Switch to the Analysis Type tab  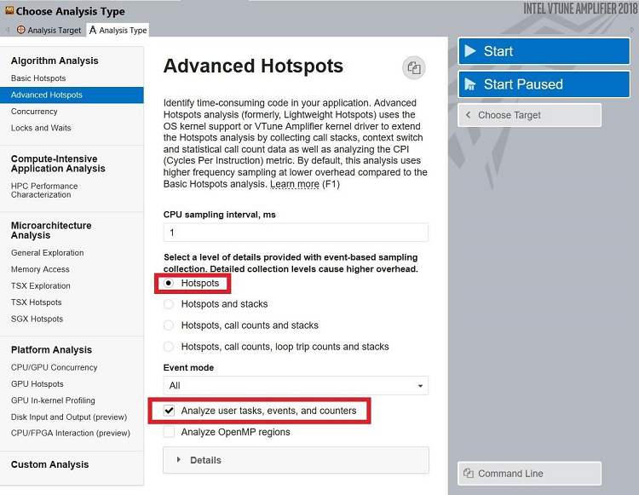(x=118, y=30)
